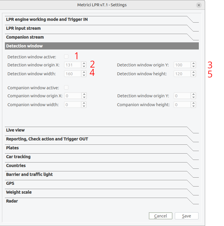
Task: Open Barrier and traffic light section
Action: coord(102,175)
